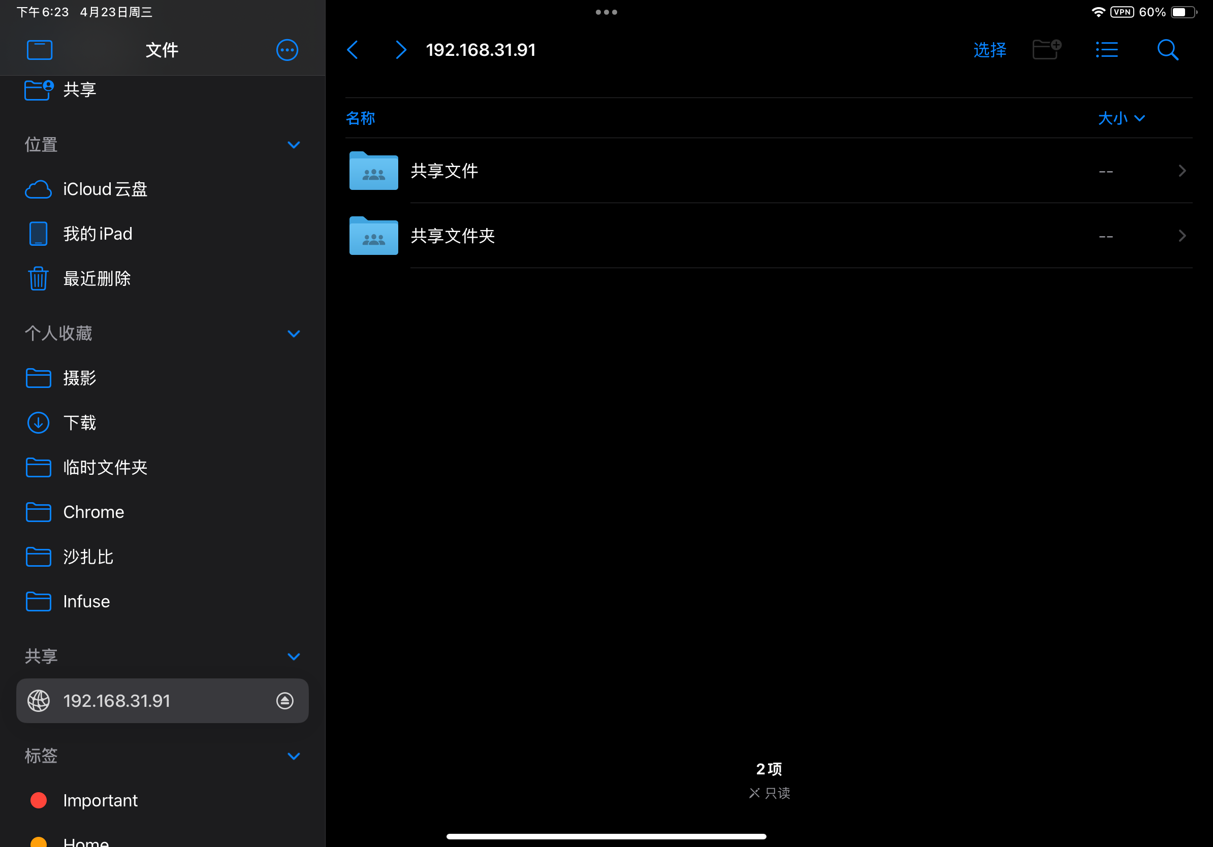Open 最近删除 location
The width and height of the screenshot is (1213, 847).
click(x=97, y=278)
